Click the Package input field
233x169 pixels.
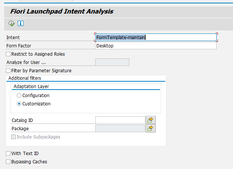(x=120, y=128)
